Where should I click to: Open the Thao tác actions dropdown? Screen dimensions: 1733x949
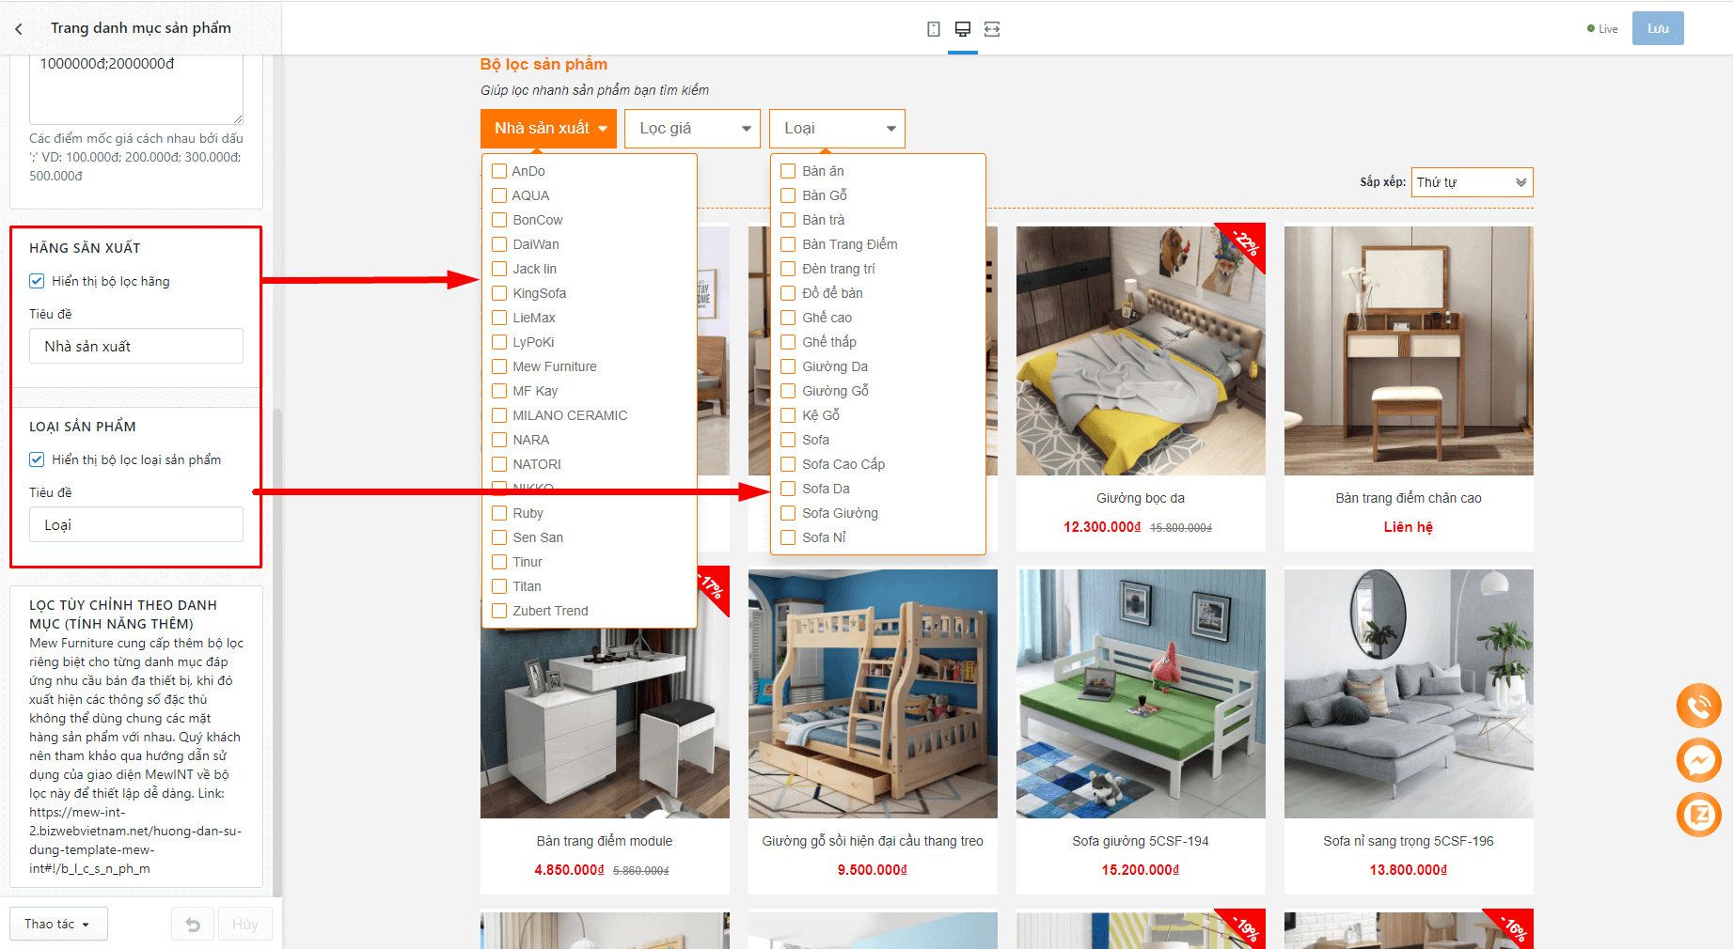click(58, 925)
